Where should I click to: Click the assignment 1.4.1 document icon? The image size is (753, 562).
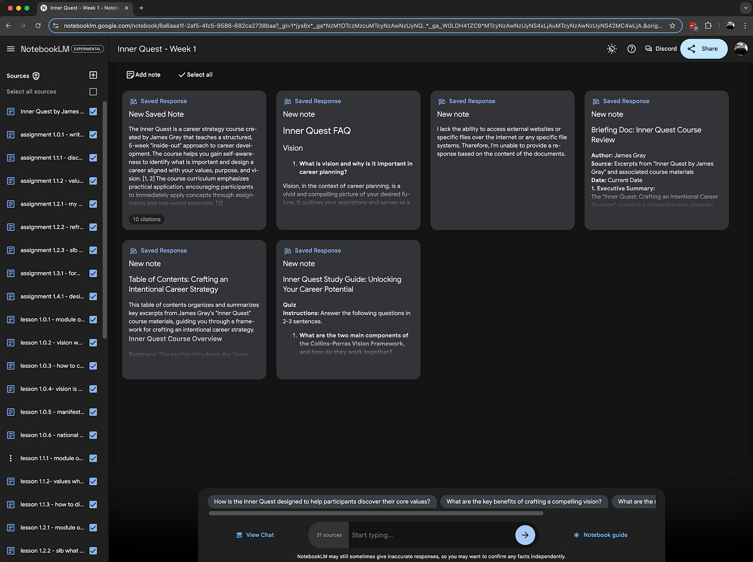coord(11,296)
